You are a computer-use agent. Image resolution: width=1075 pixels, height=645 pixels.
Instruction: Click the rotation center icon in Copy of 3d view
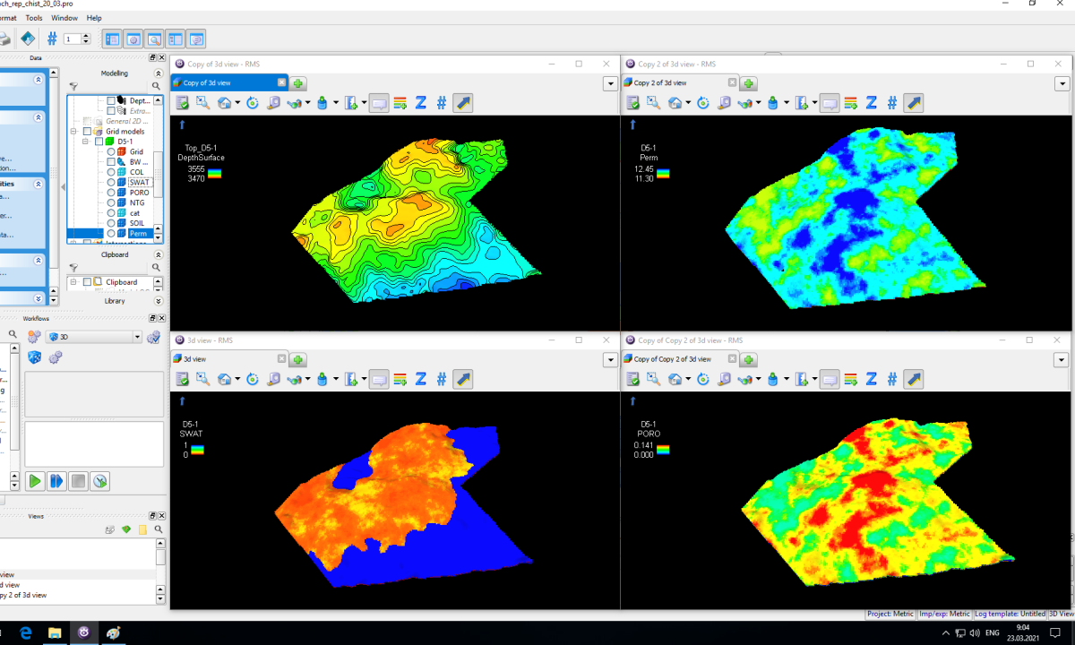tap(253, 103)
